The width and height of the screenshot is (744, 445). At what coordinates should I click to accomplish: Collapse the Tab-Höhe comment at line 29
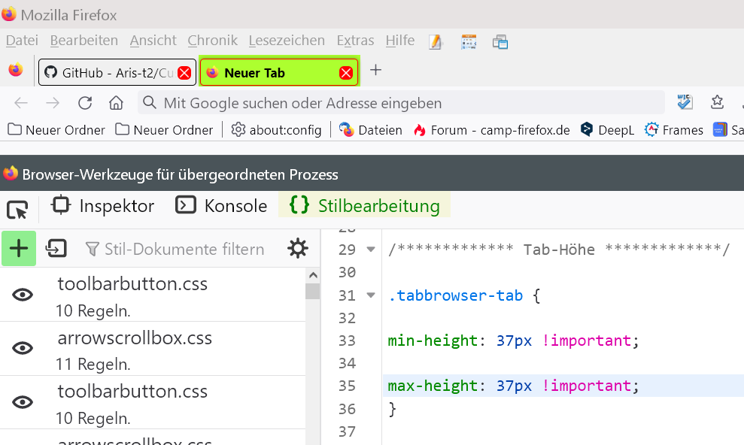pyautogui.click(x=370, y=250)
